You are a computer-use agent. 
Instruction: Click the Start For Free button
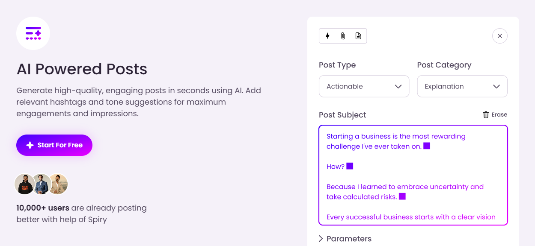click(x=54, y=145)
